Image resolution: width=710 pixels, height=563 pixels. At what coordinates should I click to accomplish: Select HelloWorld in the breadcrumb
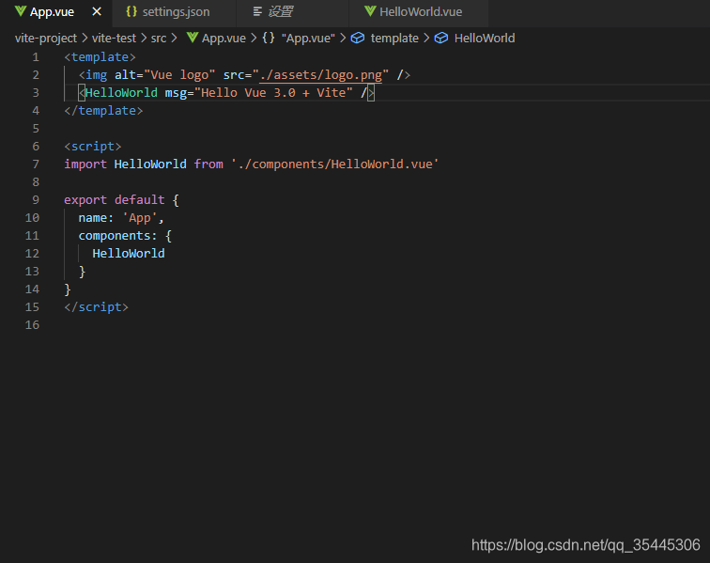pos(485,39)
